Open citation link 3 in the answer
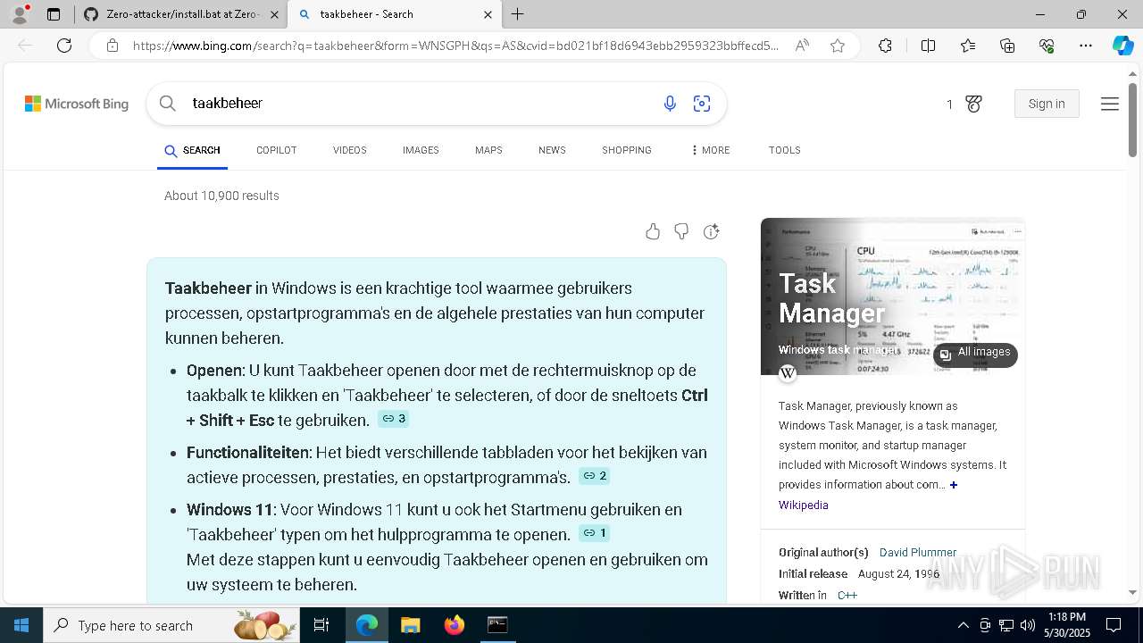This screenshot has height=643, width=1143. coord(394,419)
